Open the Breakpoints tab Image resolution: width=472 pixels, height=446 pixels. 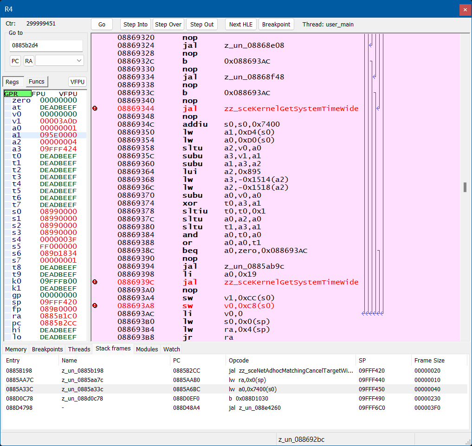click(47, 349)
